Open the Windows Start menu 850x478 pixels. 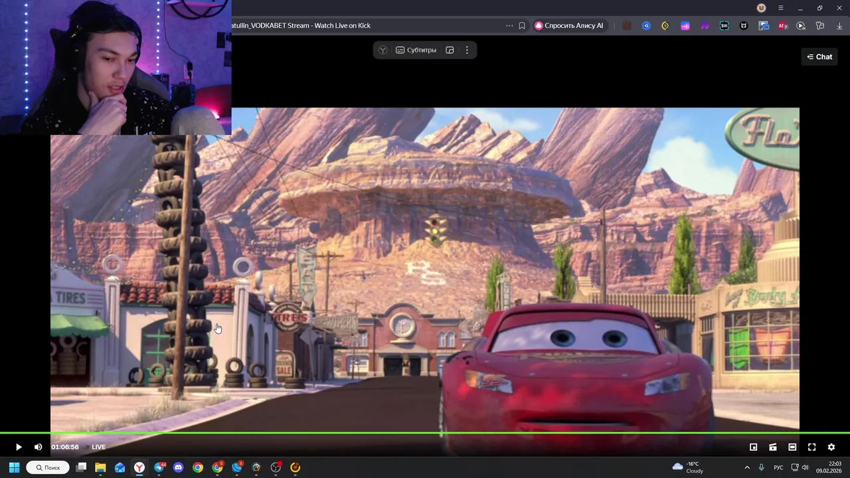point(14,467)
